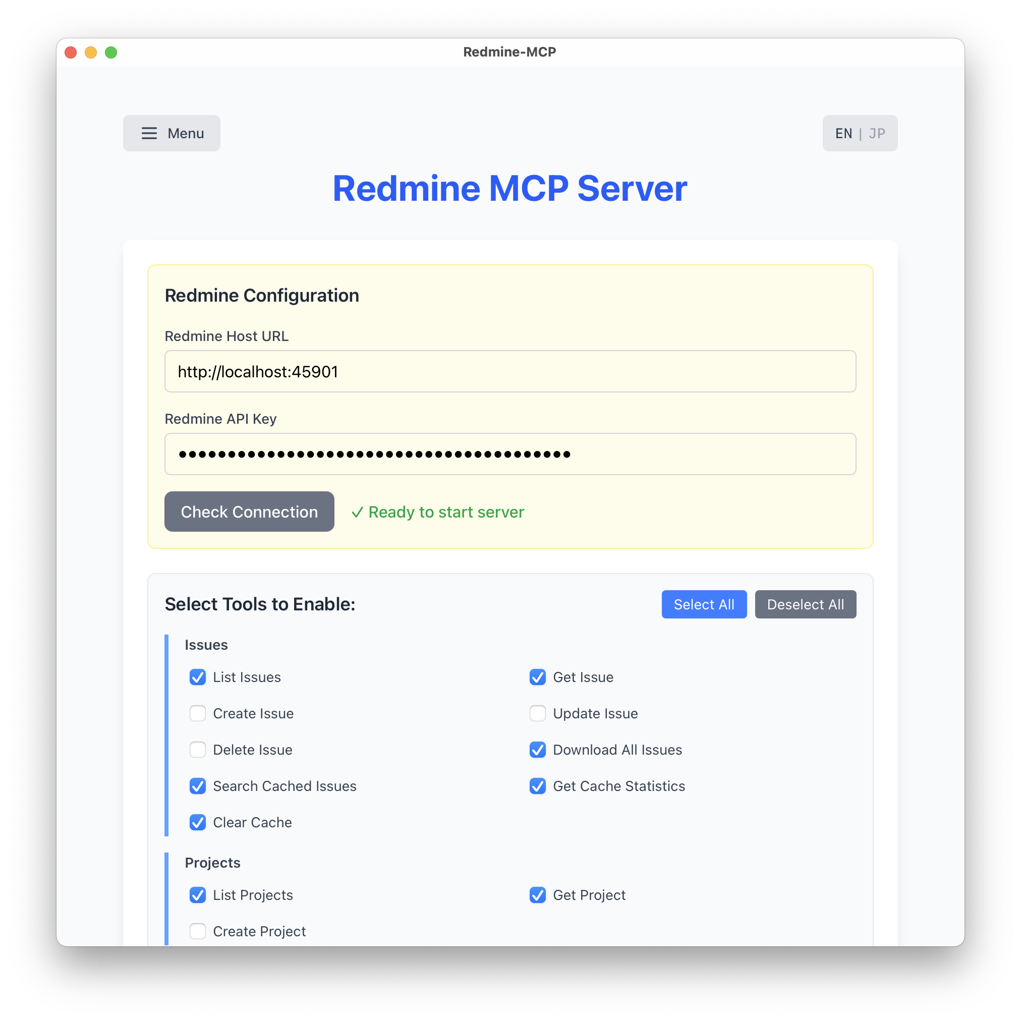
Task: Uncheck the Get Issue checkbox
Action: 537,677
